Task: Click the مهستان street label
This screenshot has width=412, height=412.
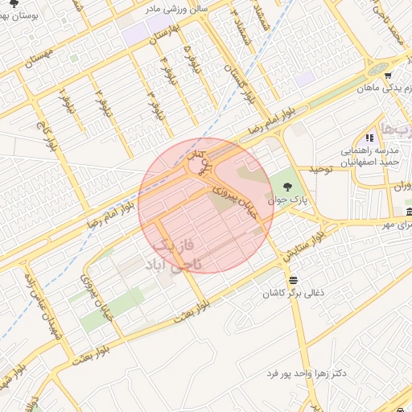Action: tap(39, 58)
